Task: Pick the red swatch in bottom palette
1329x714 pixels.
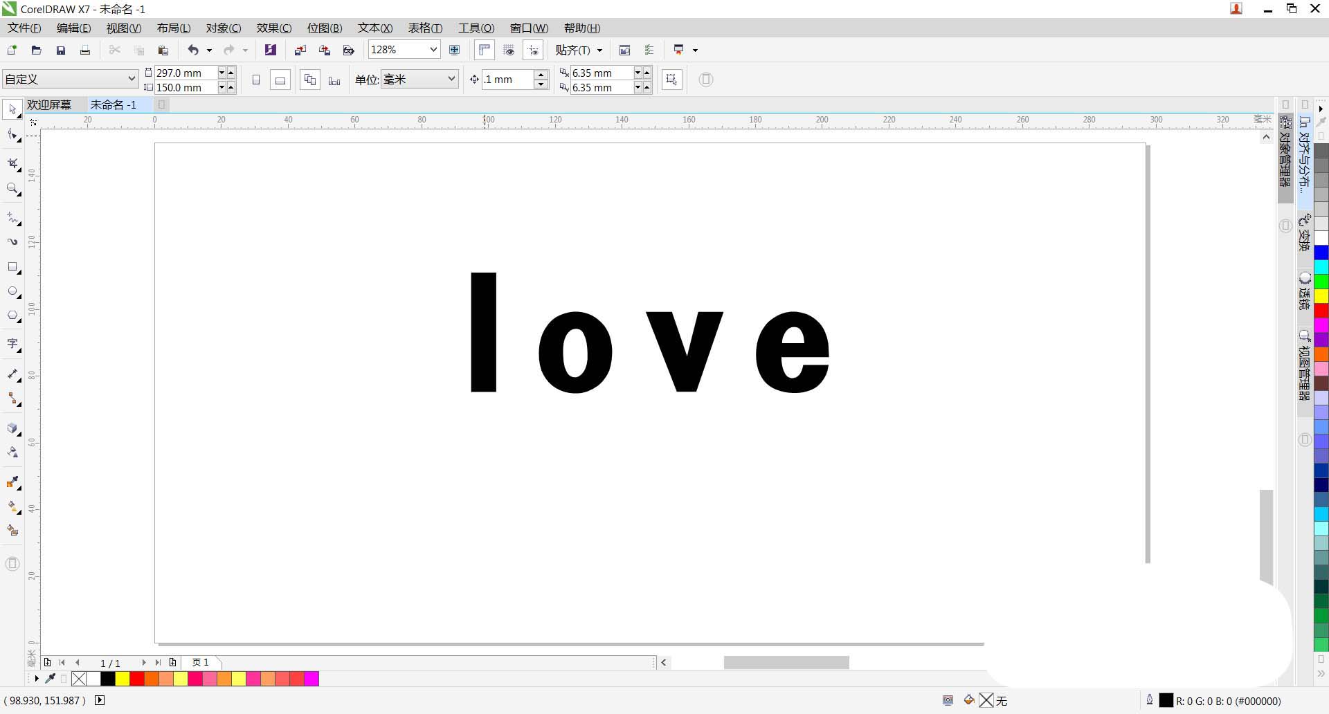Action: [137, 679]
